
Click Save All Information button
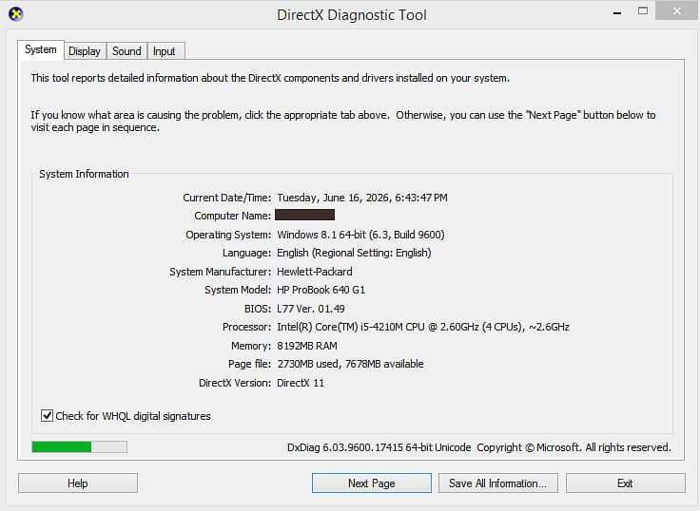497,483
